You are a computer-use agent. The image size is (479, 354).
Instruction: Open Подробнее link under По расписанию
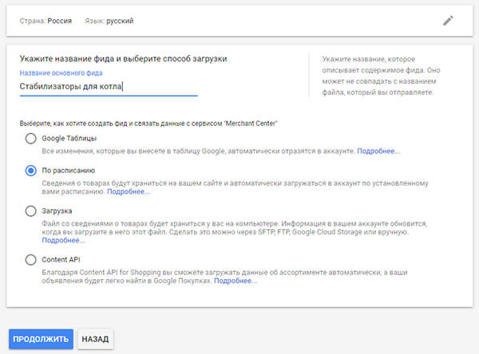(128, 191)
